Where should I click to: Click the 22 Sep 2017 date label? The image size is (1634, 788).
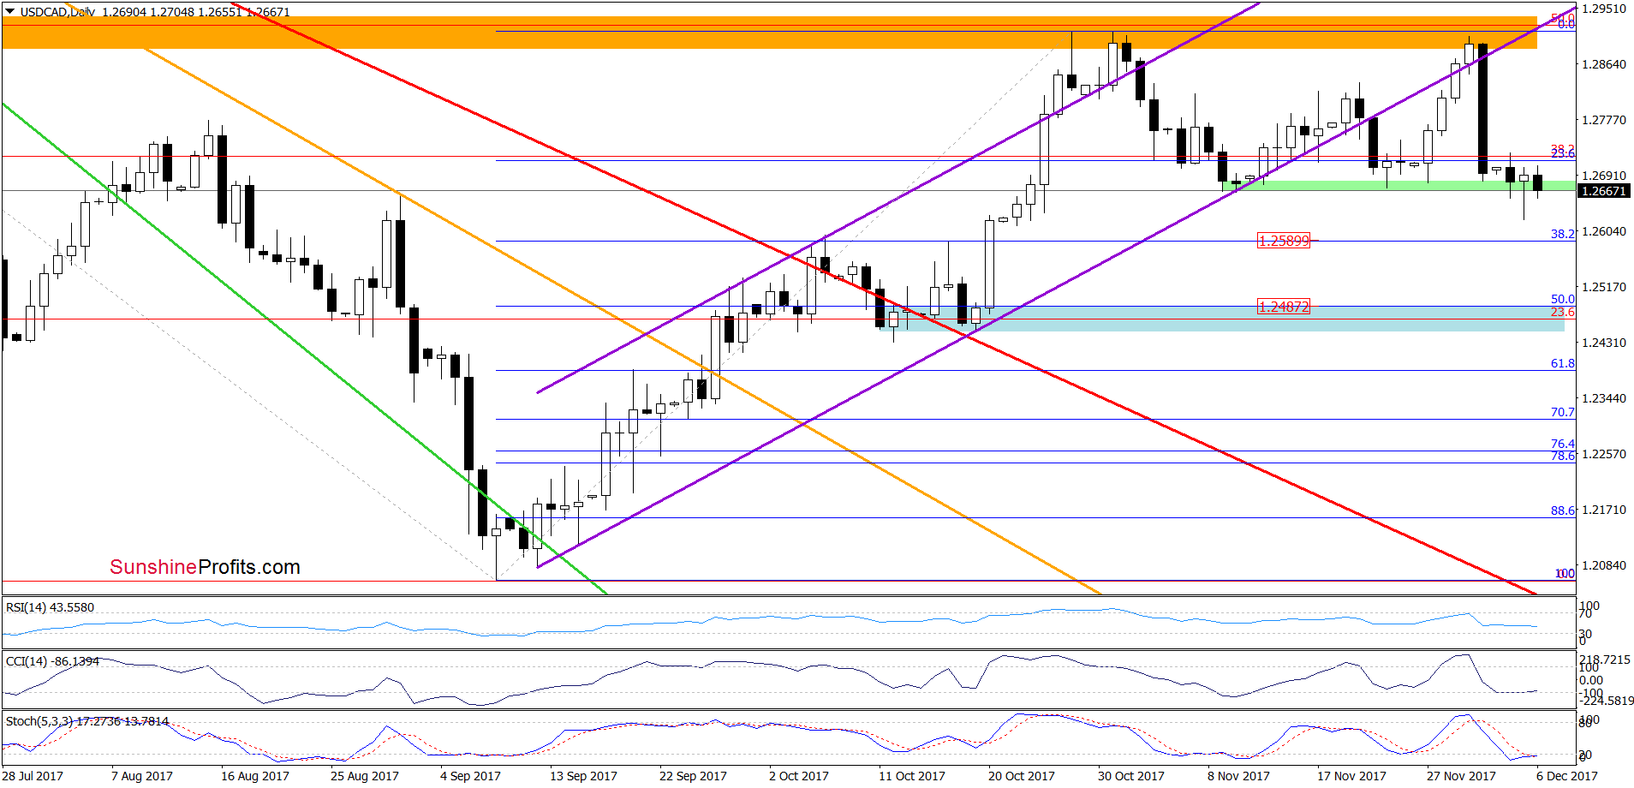click(693, 776)
